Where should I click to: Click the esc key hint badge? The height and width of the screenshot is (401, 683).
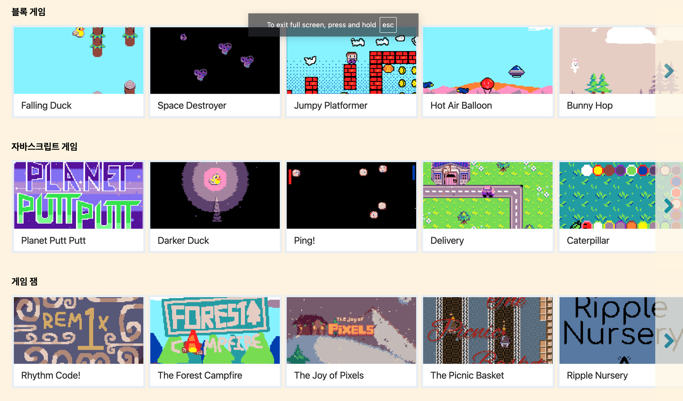click(x=388, y=25)
